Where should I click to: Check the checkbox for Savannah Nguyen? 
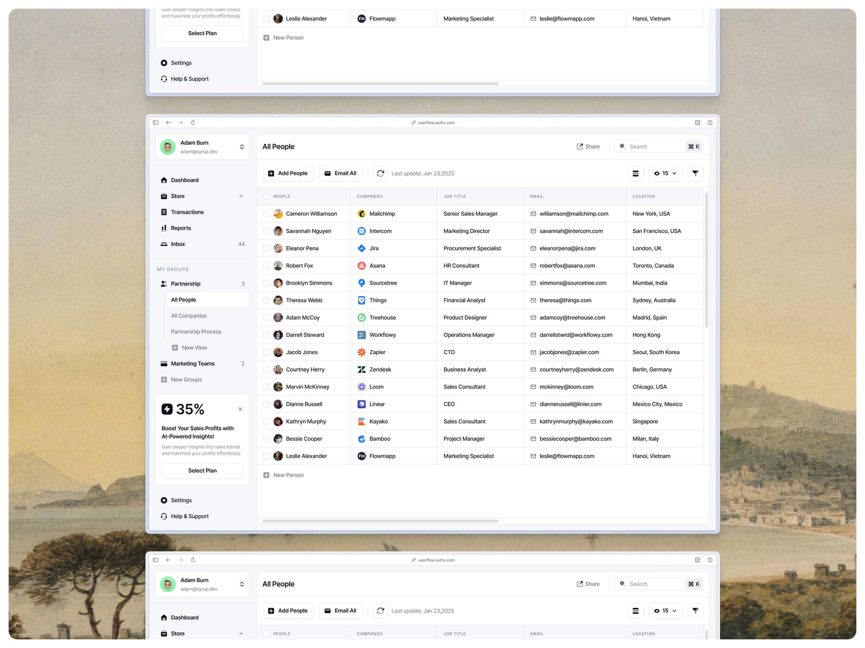tap(266, 231)
